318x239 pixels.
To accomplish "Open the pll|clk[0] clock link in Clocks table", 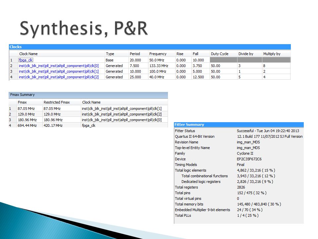I will (x=59, y=66).
